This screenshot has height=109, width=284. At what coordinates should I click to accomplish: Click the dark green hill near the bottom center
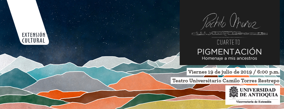[x=145, y=100]
